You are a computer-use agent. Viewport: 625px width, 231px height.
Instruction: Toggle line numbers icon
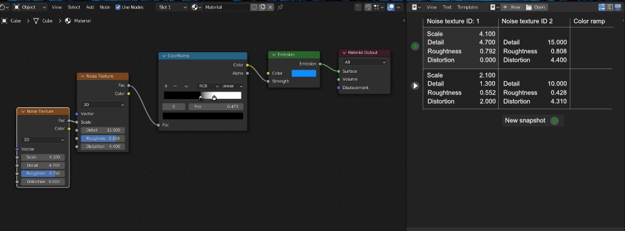coord(602,7)
